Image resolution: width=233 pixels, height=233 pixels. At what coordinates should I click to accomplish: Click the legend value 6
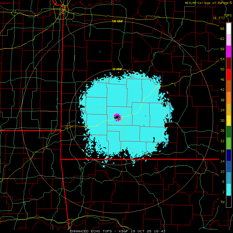click(223, 181)
